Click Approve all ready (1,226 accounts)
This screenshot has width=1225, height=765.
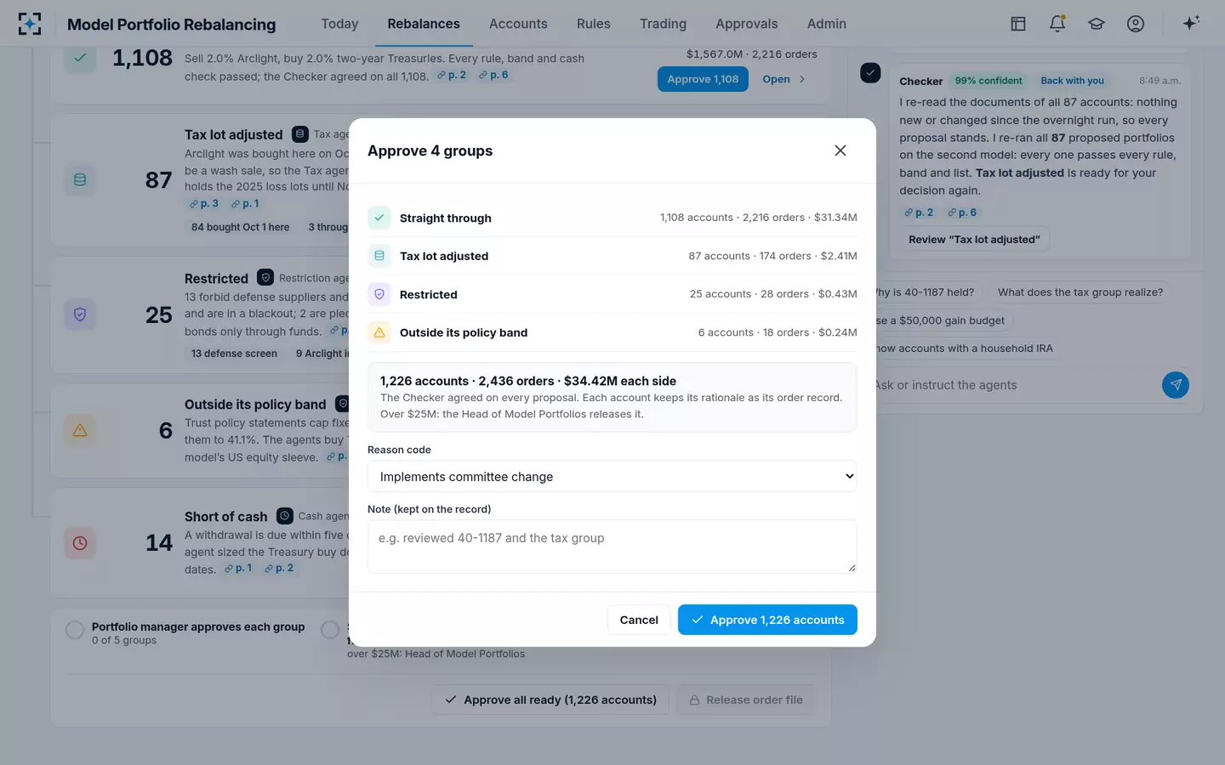[550, 700]
